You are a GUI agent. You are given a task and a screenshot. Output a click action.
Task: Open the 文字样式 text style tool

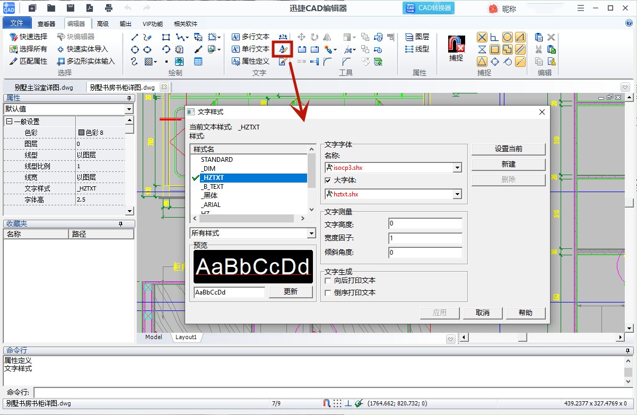tap(282, 48)
